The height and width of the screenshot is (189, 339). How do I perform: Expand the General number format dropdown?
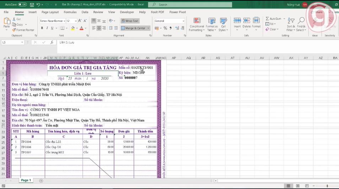click(x=183, y=21)
